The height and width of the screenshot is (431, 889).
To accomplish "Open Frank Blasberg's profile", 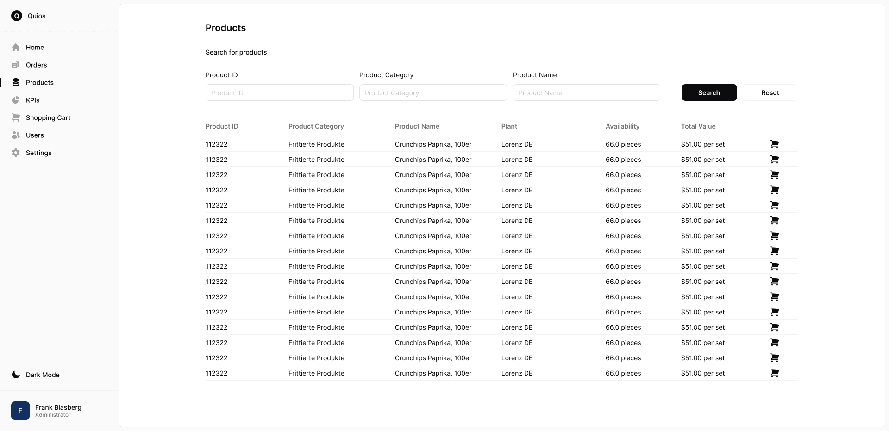I will (51, 410).
